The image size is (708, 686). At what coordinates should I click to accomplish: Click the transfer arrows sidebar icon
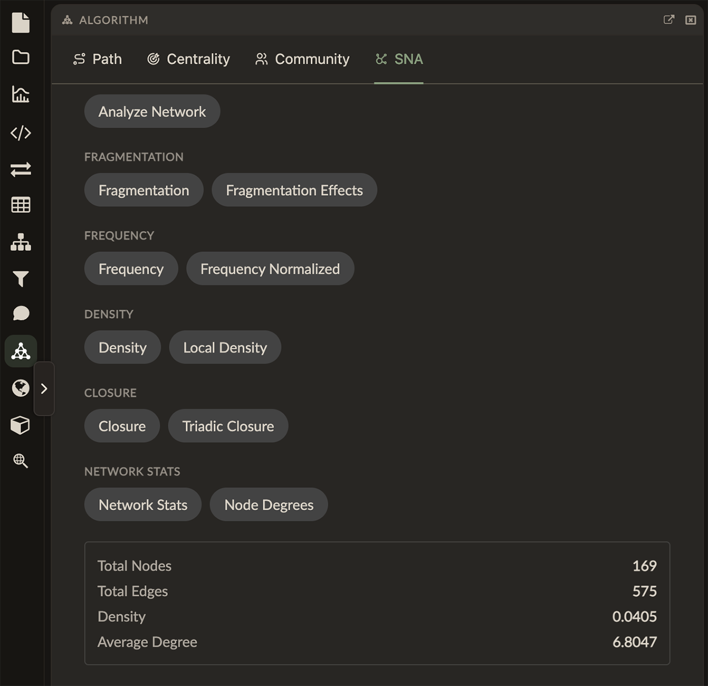[x=20, y=169]
